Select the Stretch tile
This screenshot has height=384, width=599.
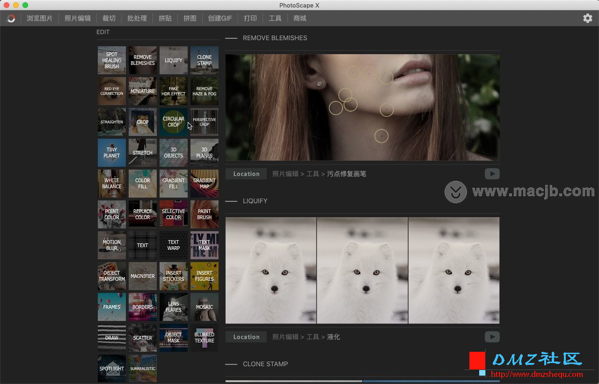[143, 153]
